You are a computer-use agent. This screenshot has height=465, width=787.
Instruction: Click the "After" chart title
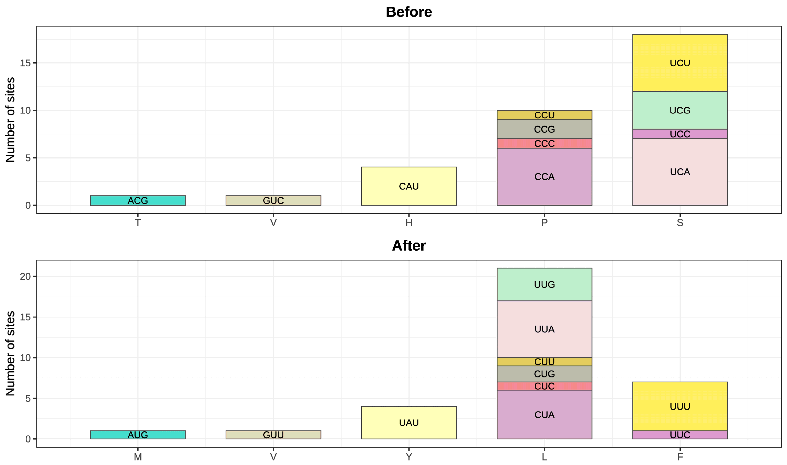pos(409,246)
